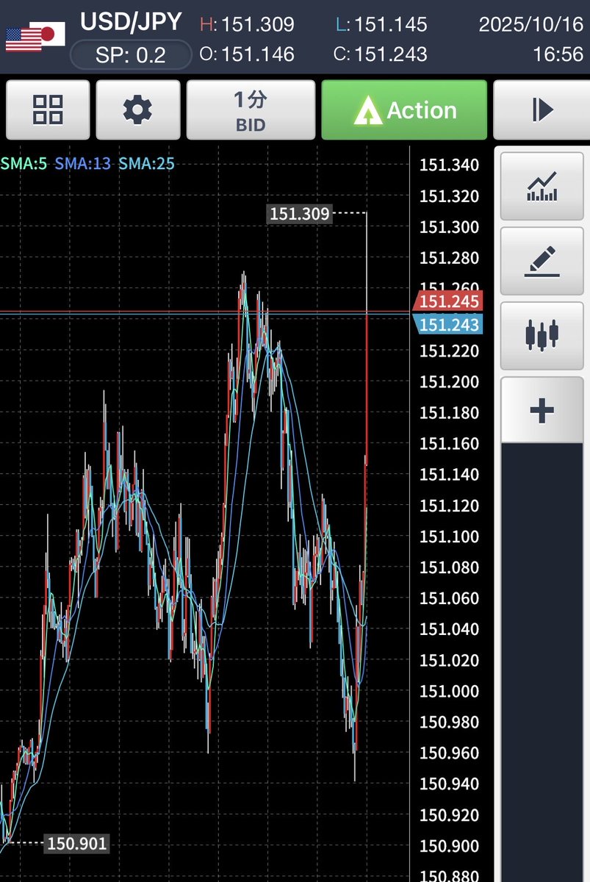This screenshot has width=590, height=882.
Task: Select the SMA:13 indicator label
Action: coord(83,163)
